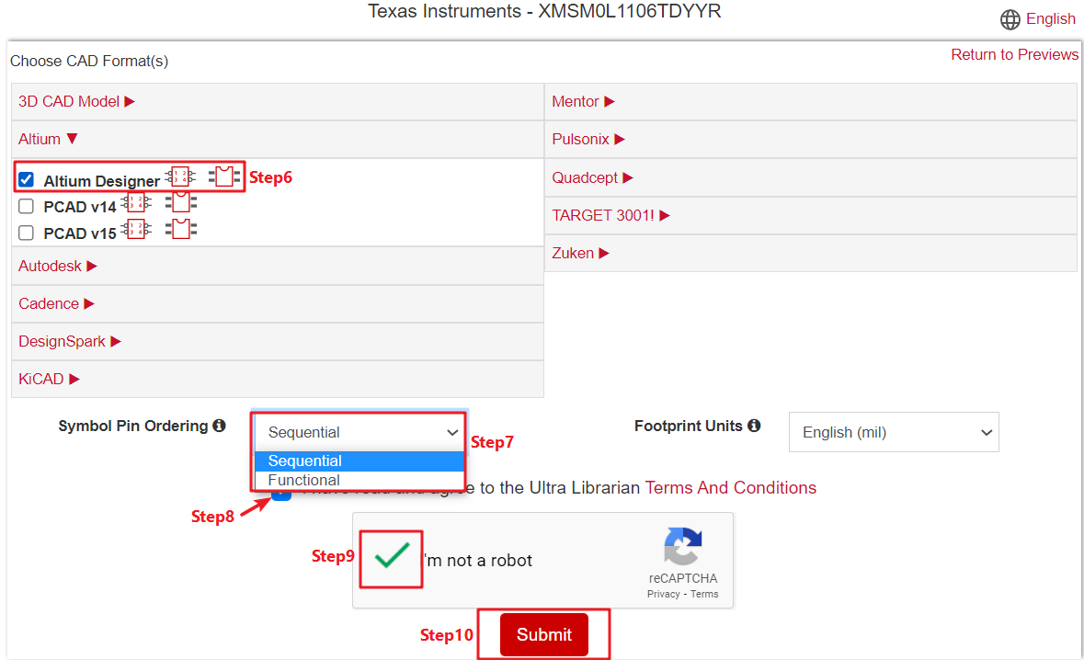The image size is (1084, 660).
Task: Click the PCAD v14 symbol icon
Action: tap(137, 203)
